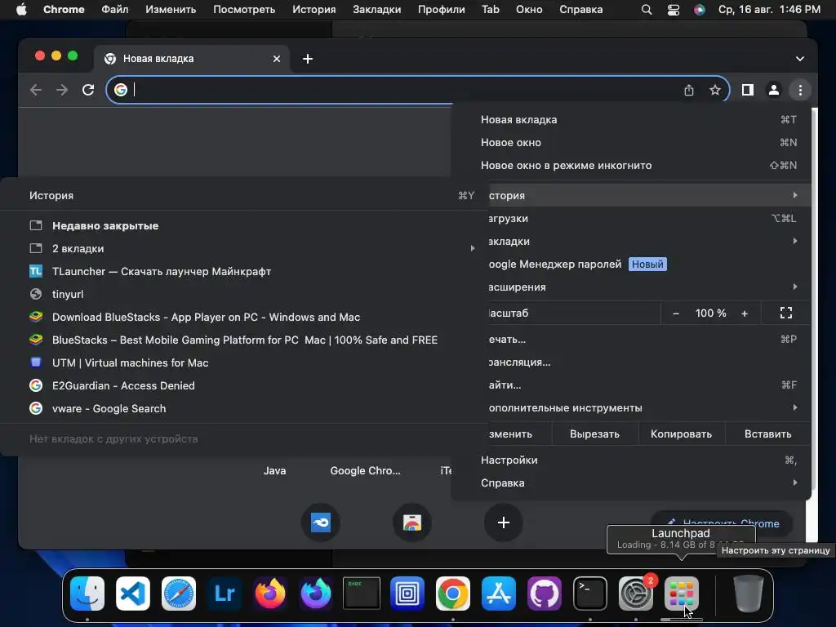Image resolution: width=836 pixels, height=627 pixels.
Task: Open System Settings with badge in Dock
Action: click(x=636, y=593)
